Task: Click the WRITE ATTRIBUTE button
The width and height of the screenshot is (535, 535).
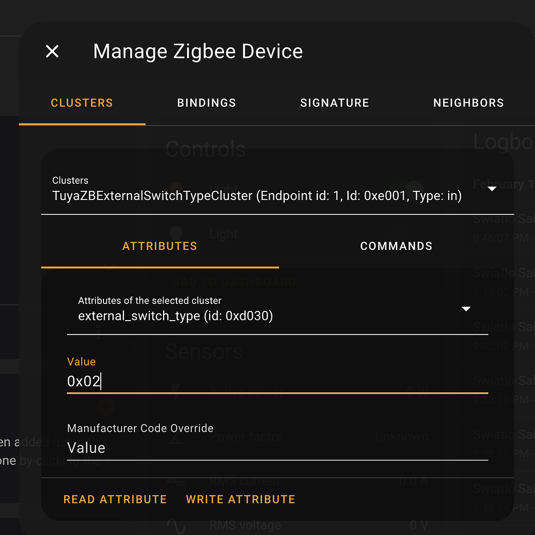Action: coord(240,499)
